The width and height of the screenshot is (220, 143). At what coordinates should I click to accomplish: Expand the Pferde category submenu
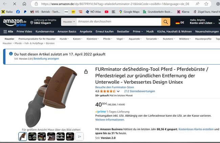pyautogui.click(x=108, y=39)
